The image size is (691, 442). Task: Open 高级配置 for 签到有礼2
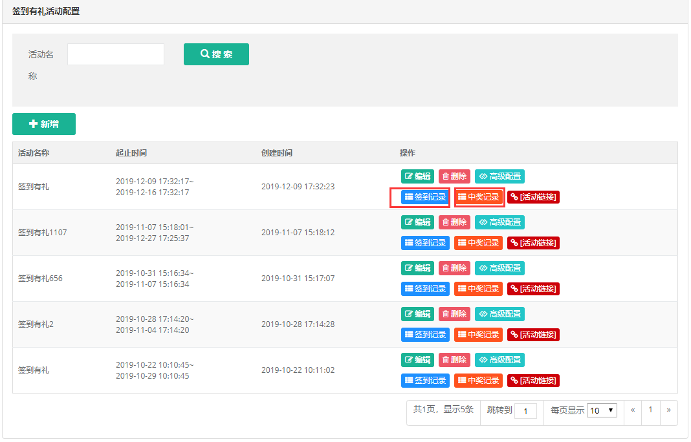pos(499,314)
